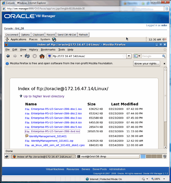Click the Show Desktop icon in bottom panel

[x=7, y=156]
